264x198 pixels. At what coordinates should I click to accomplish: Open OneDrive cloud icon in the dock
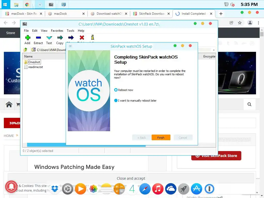point(171,189)
